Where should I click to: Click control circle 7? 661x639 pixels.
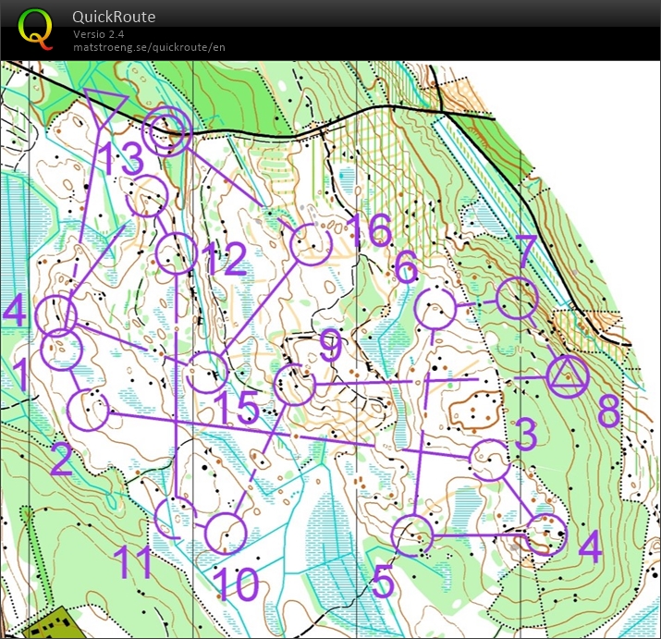pyautogui.click(x=517, y=298)
